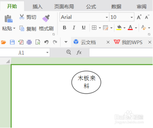
Task: Click the 粘贴 text label
Action: [x=7, y=28]
